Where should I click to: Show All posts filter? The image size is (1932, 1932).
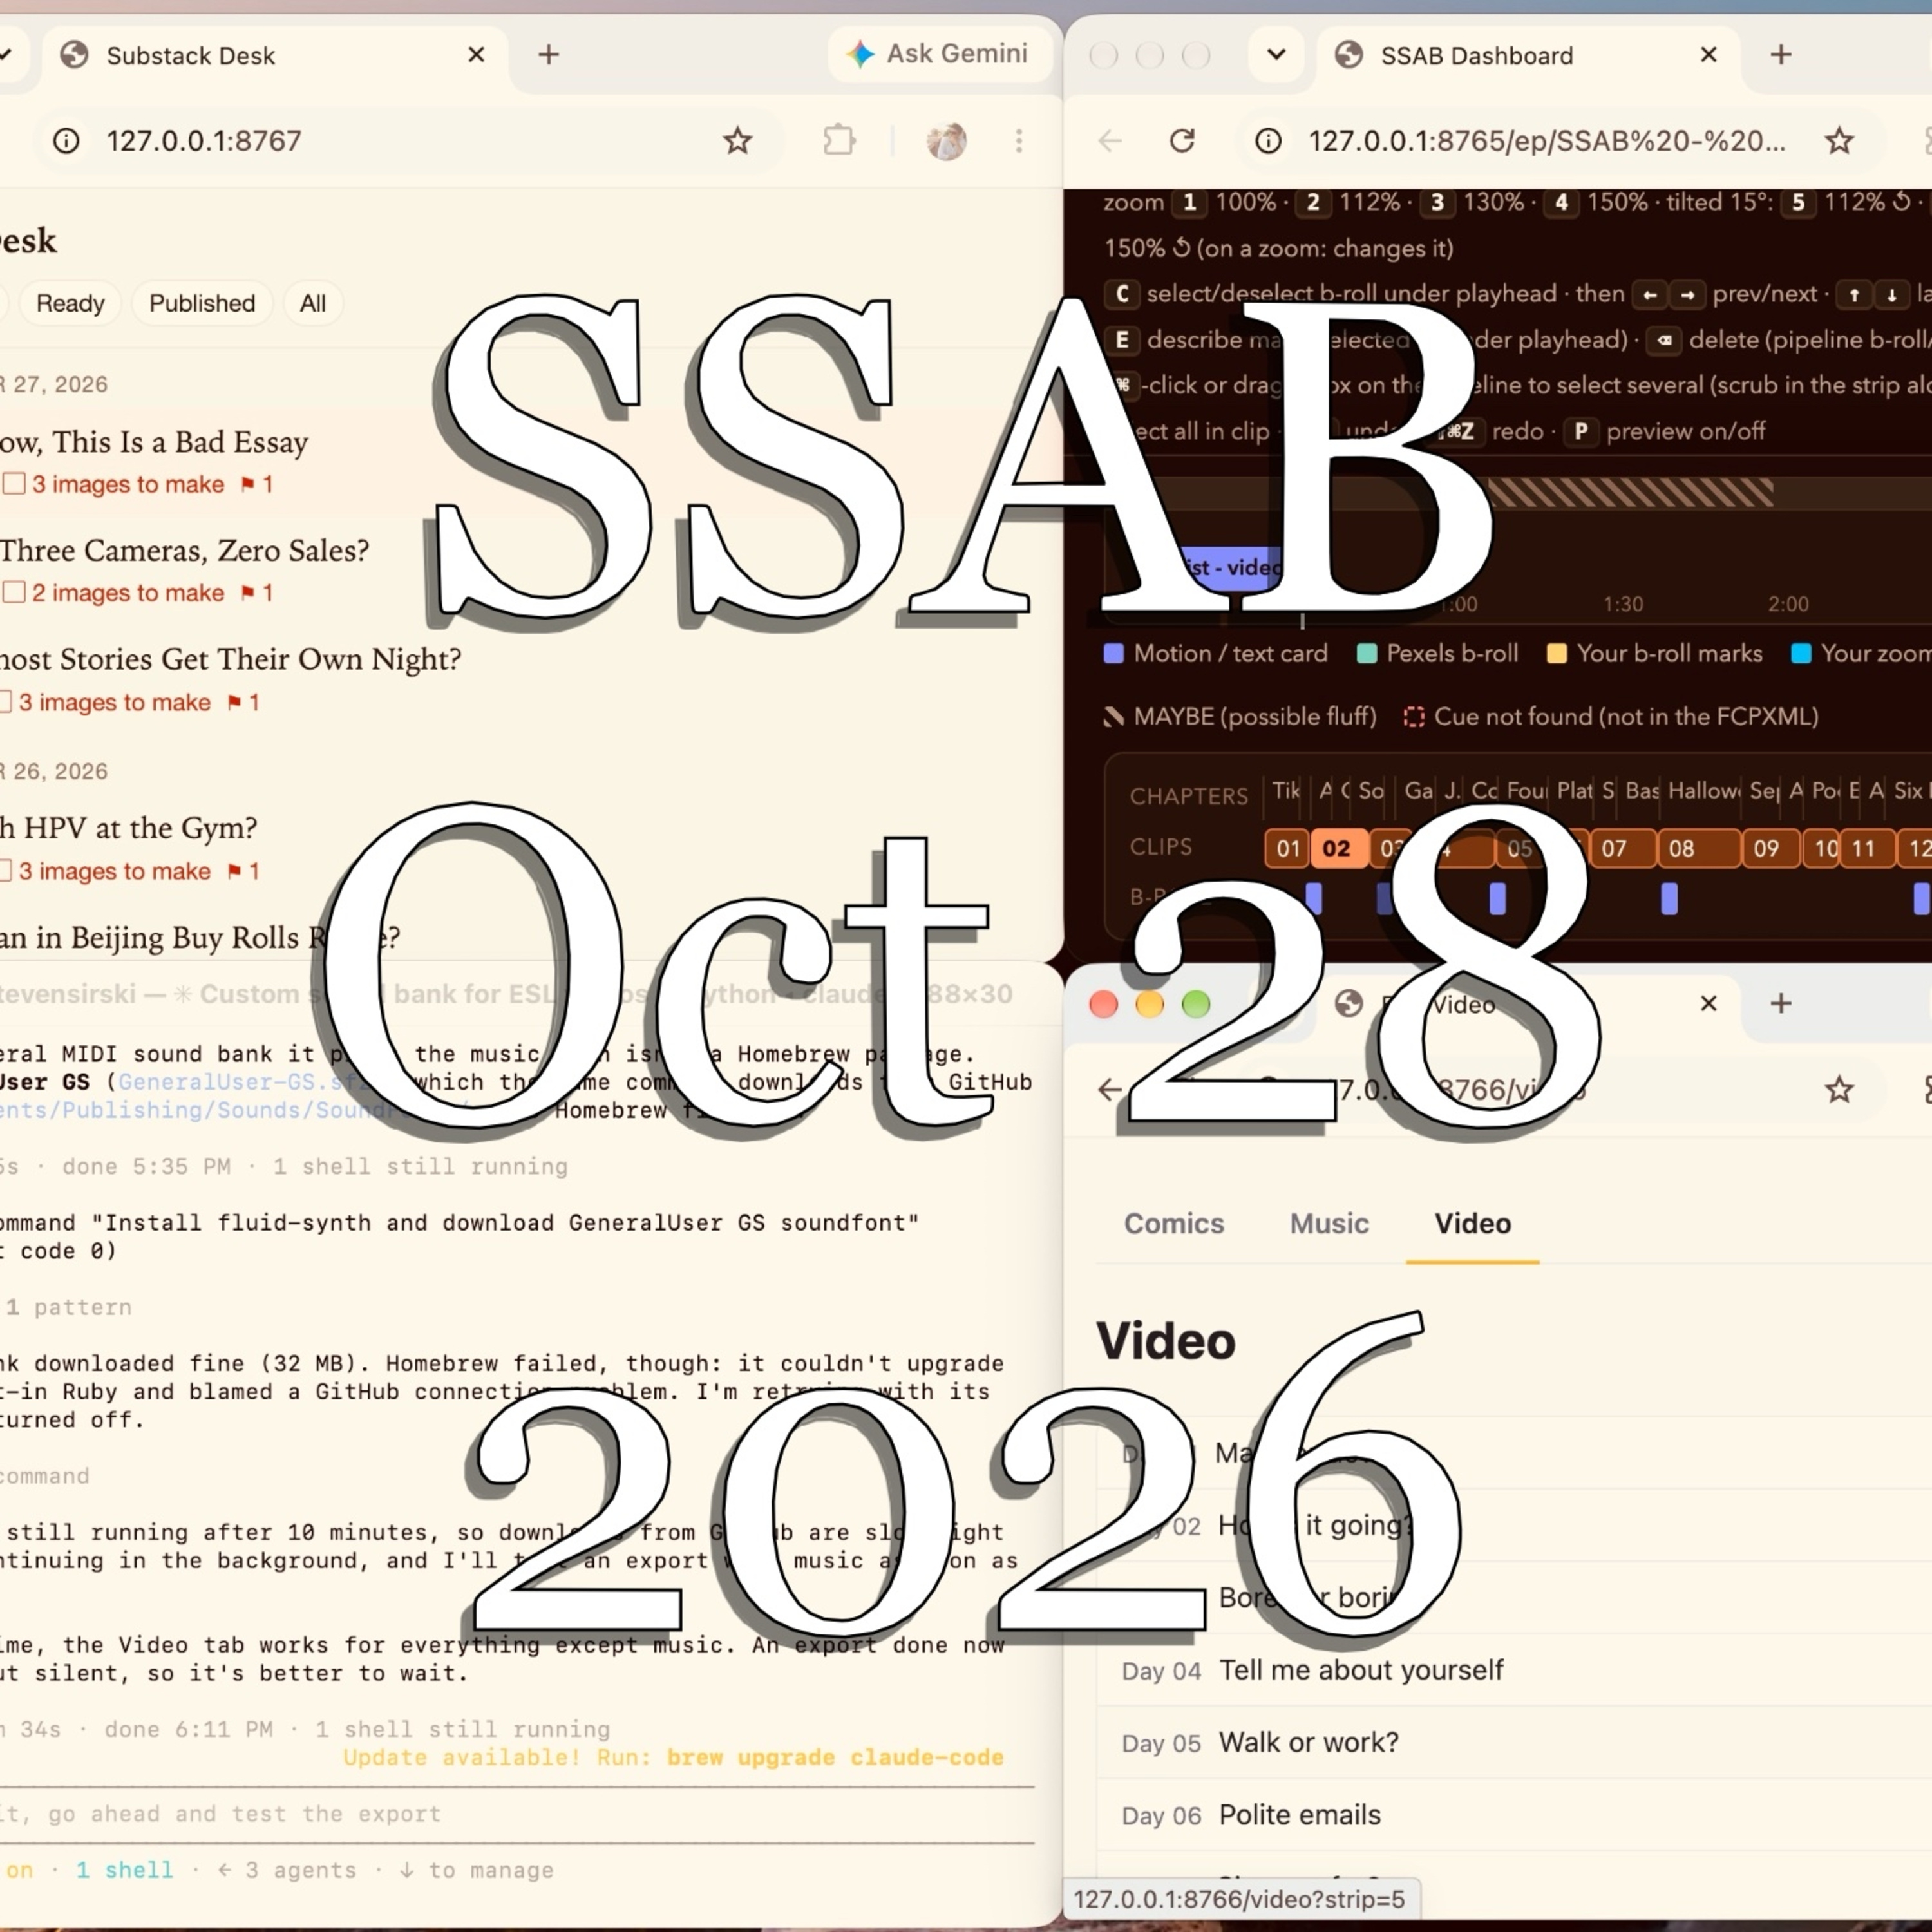coord(313,303)
